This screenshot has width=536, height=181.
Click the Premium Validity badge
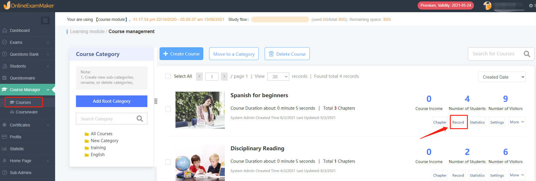(x=446, y=6)
